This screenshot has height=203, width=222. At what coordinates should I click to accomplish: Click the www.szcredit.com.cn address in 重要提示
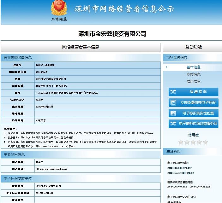click(x=55, y=147)
